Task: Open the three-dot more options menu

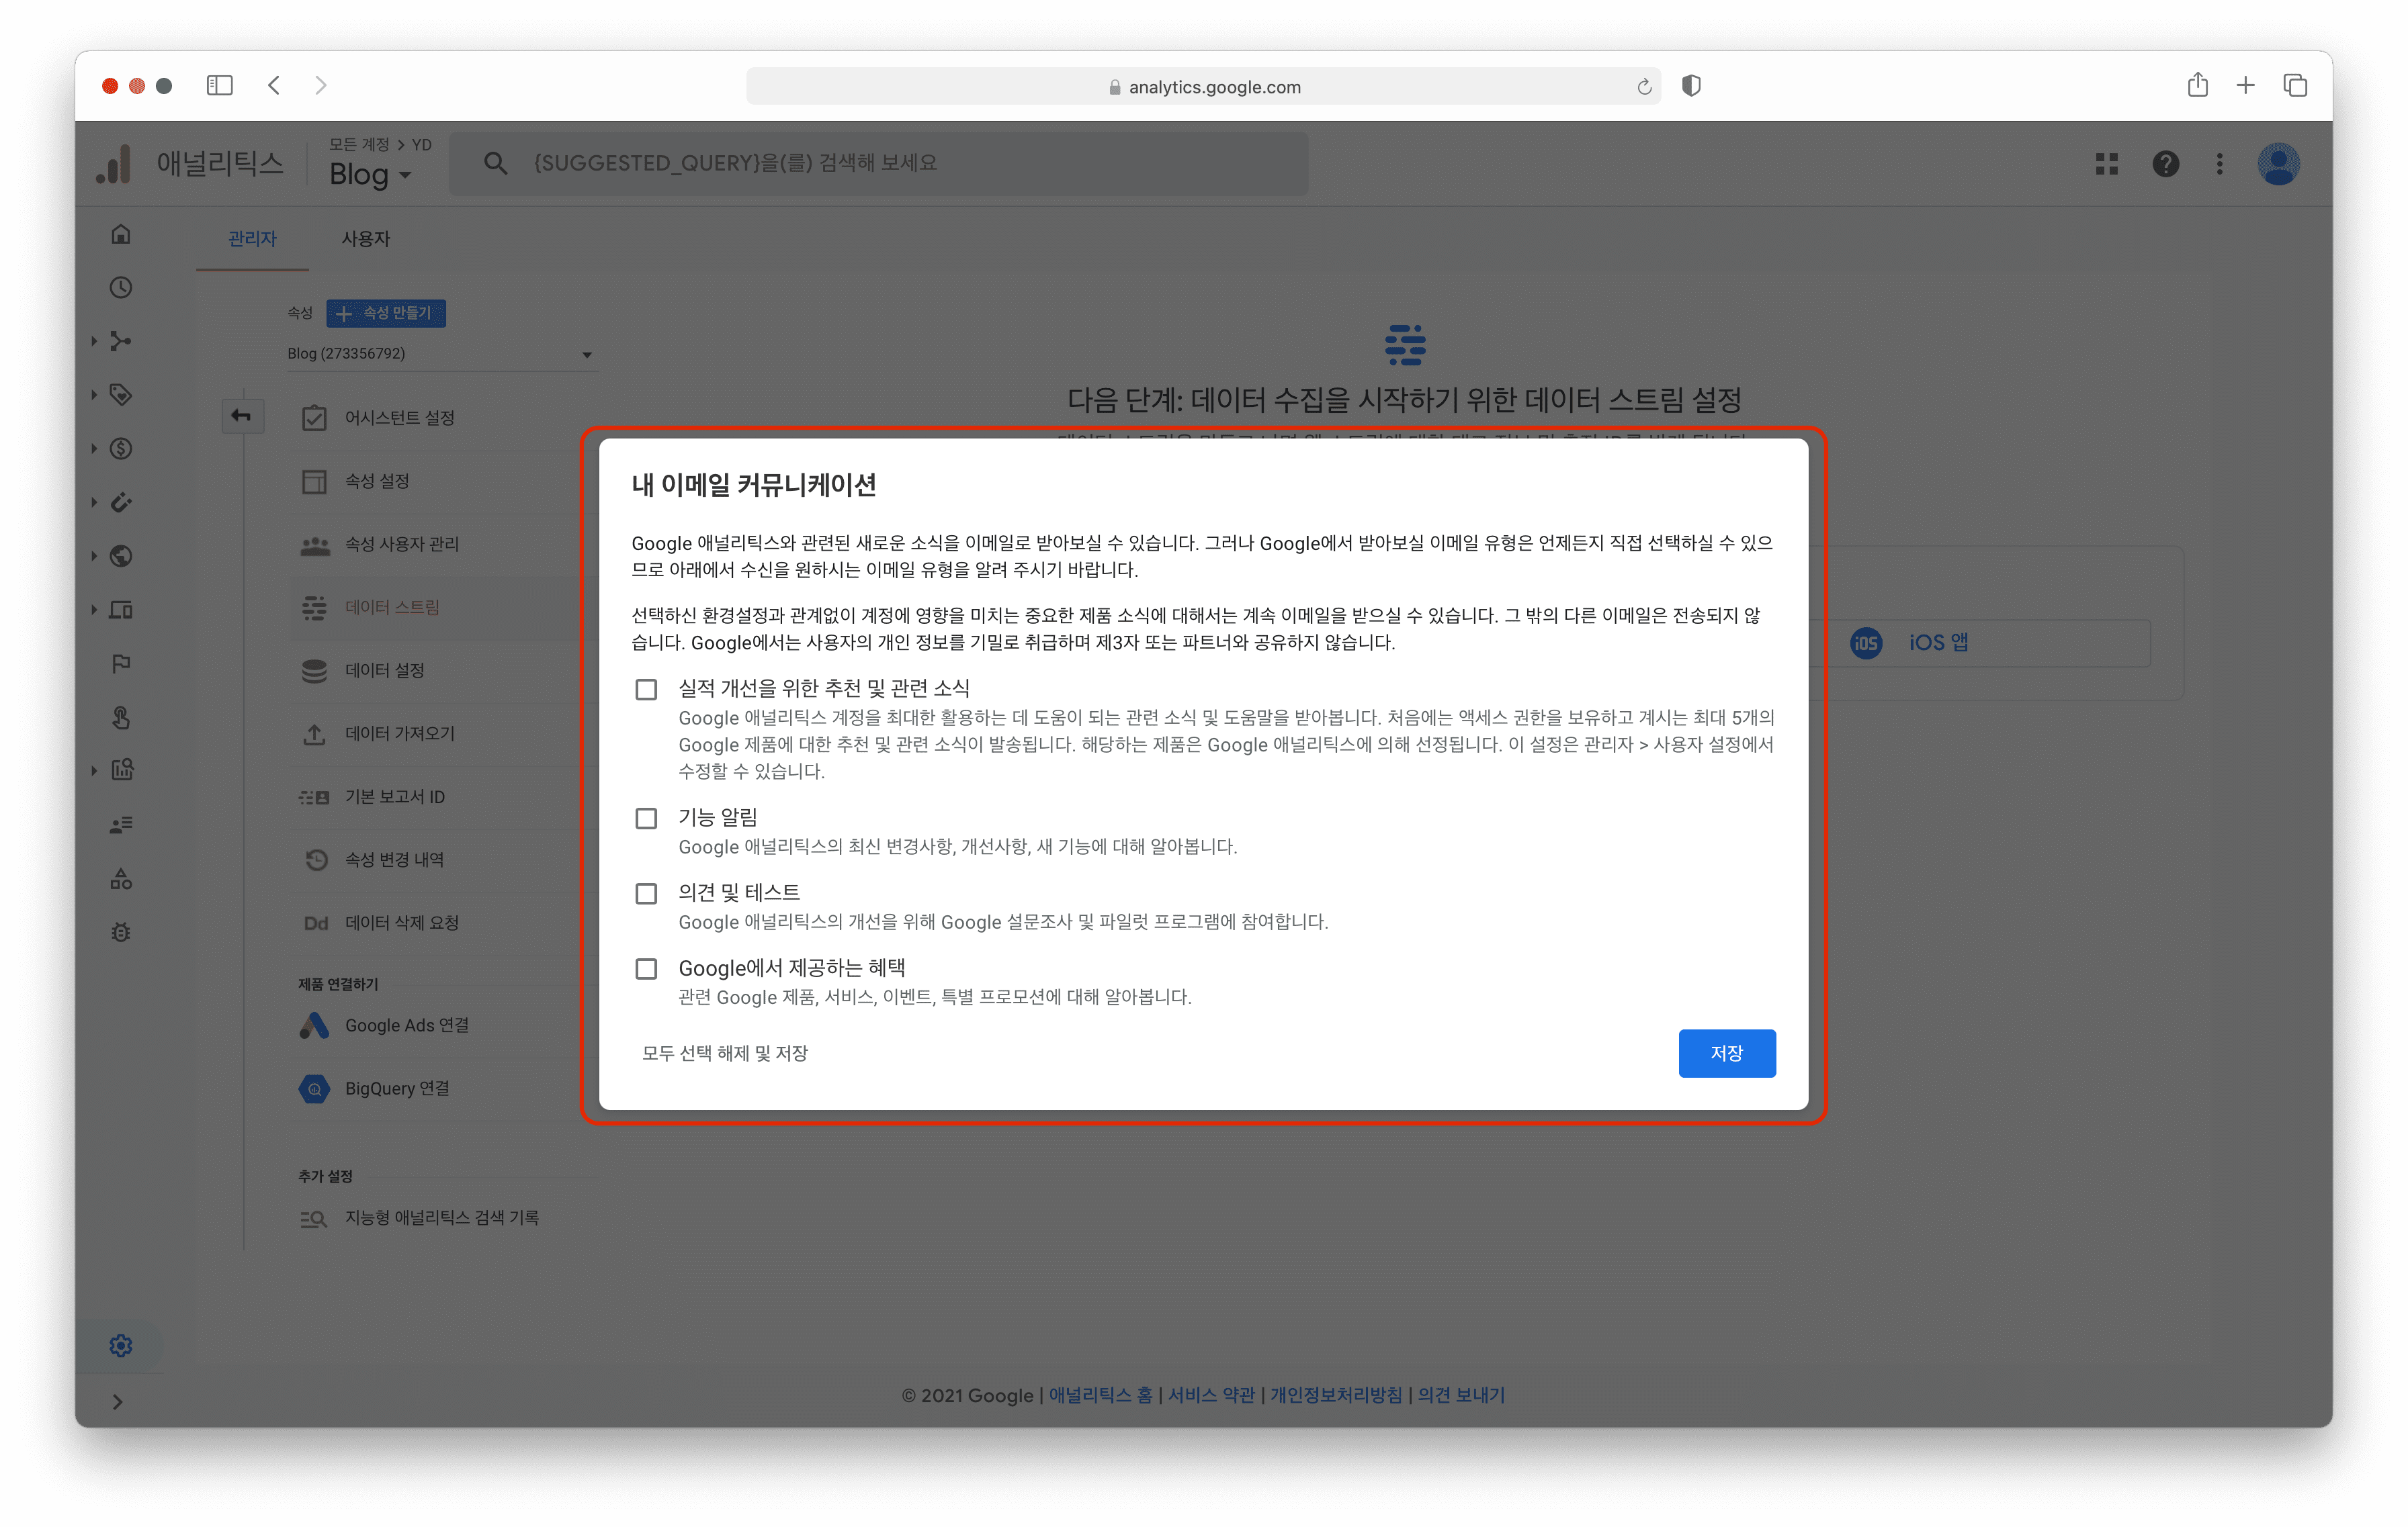Action: (x=2219, y=164)
